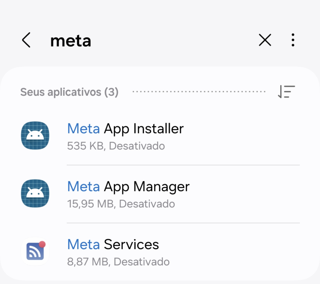Tap the Meta App Installer android icon
Viewport: 320px width, 284px height.
click(x=35, y=135)
